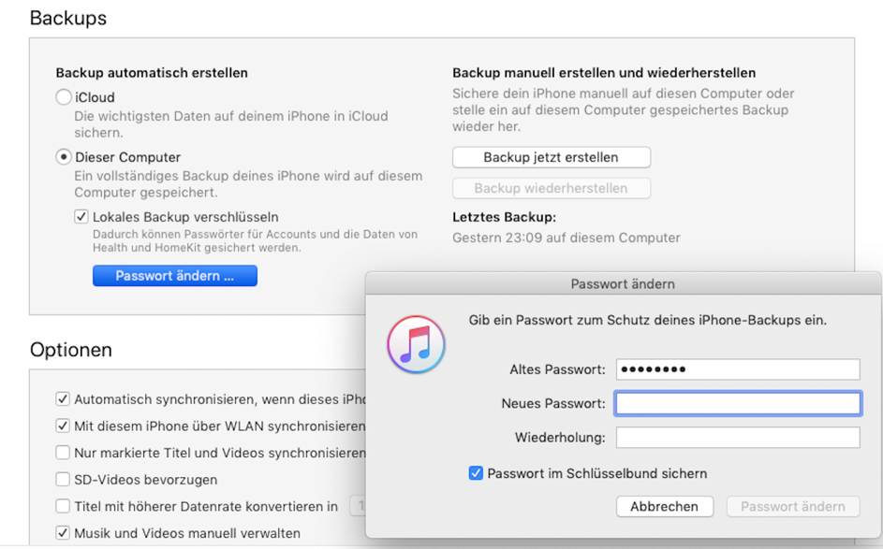
Task: Toggle Lokales Backup verschlüsseln checkbox
Action: 81,217
